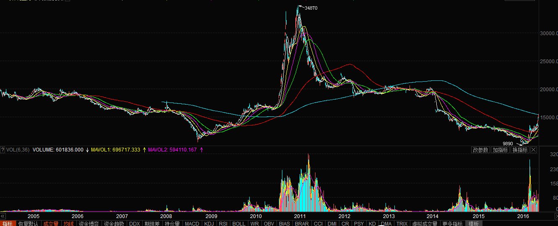The width and height of the screenshot is (558, 226).
Task: Click the 15000.00 price axis label
Action: click(548, 117)
